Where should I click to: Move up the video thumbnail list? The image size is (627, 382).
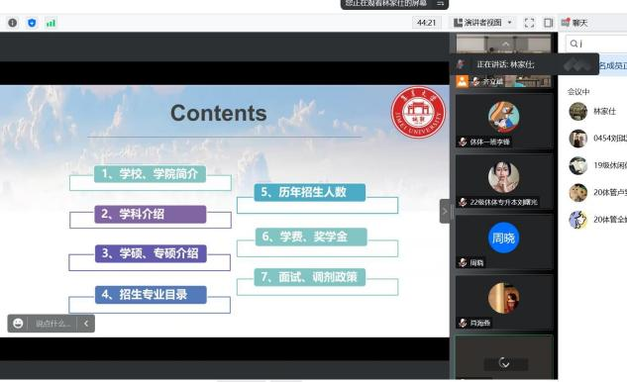coord(505,44)
